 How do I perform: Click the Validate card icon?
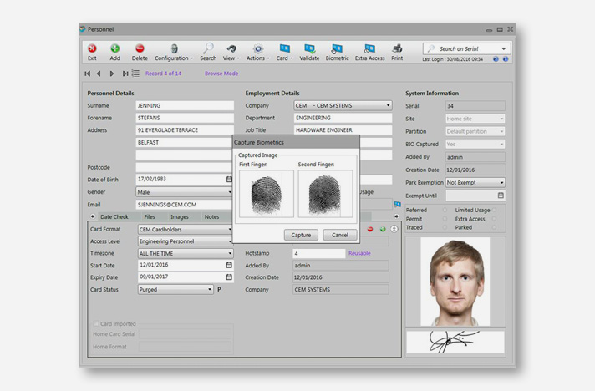309,49
